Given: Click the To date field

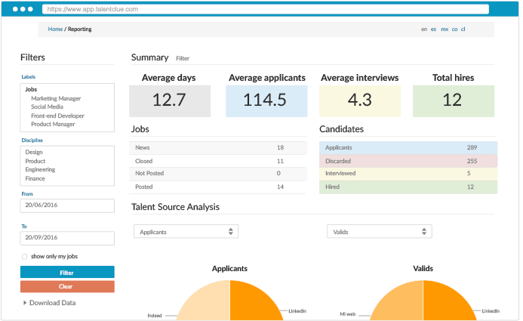Looking at the screenshot, I should pyautogui.click(x=67, y=238).
